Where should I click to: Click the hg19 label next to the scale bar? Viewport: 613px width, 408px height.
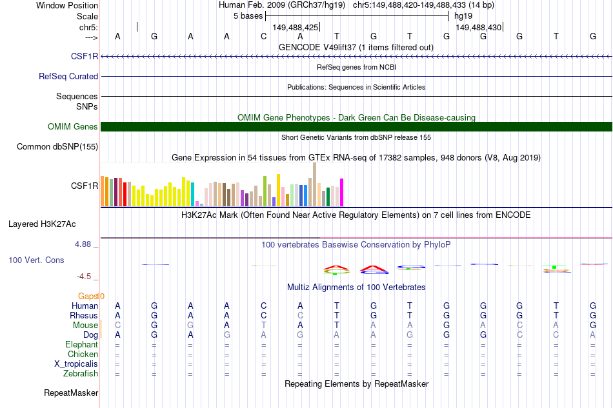pos(463,16)
